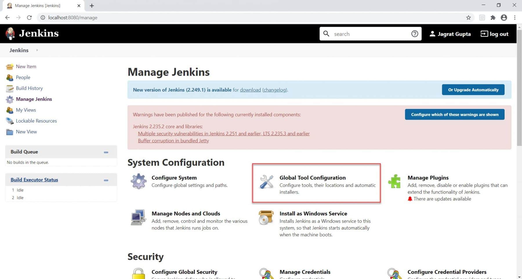The height and width of the screenshot is (279, 522).
Task: Select the New Item icon
Action: [10, 66]
